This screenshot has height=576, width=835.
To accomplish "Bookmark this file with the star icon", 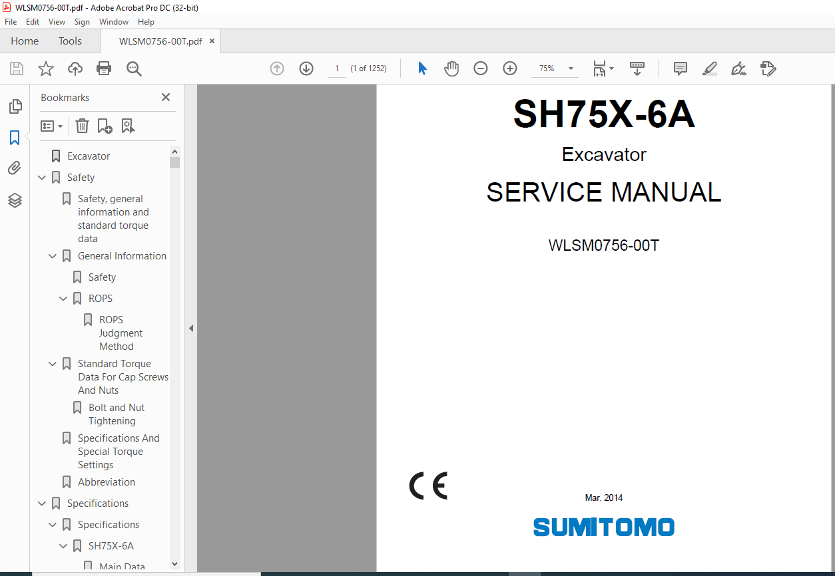I will (x=46, y=69).
